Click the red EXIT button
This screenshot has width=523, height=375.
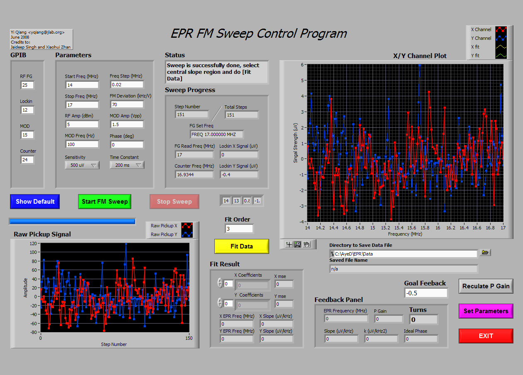tap(486, 336)
